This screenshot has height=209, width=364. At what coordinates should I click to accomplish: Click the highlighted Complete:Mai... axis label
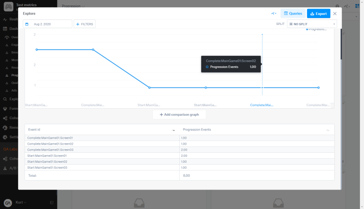(262, 105)
